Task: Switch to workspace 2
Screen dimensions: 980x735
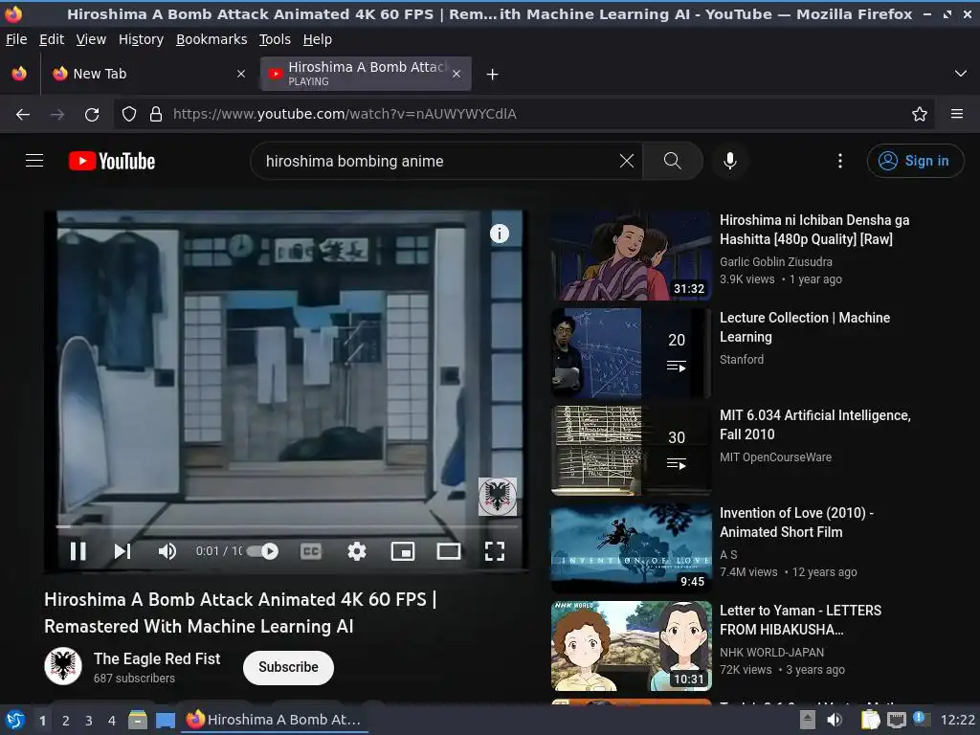Action: [66, 721]
